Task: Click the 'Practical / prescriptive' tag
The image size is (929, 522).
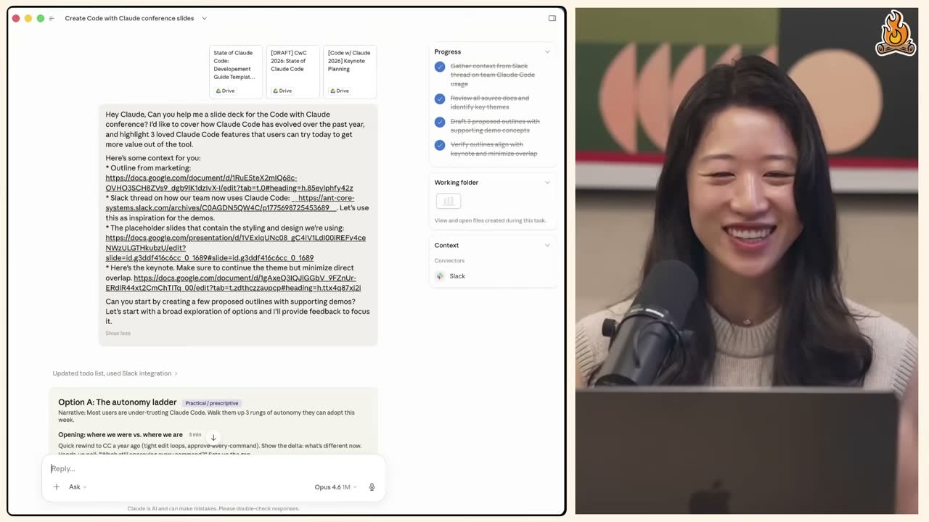Action: pos(212,403)
